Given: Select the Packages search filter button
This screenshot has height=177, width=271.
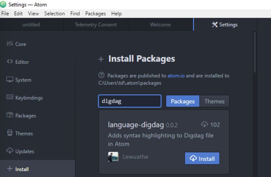Looking at the screenshot, I should tap(183, 101).
